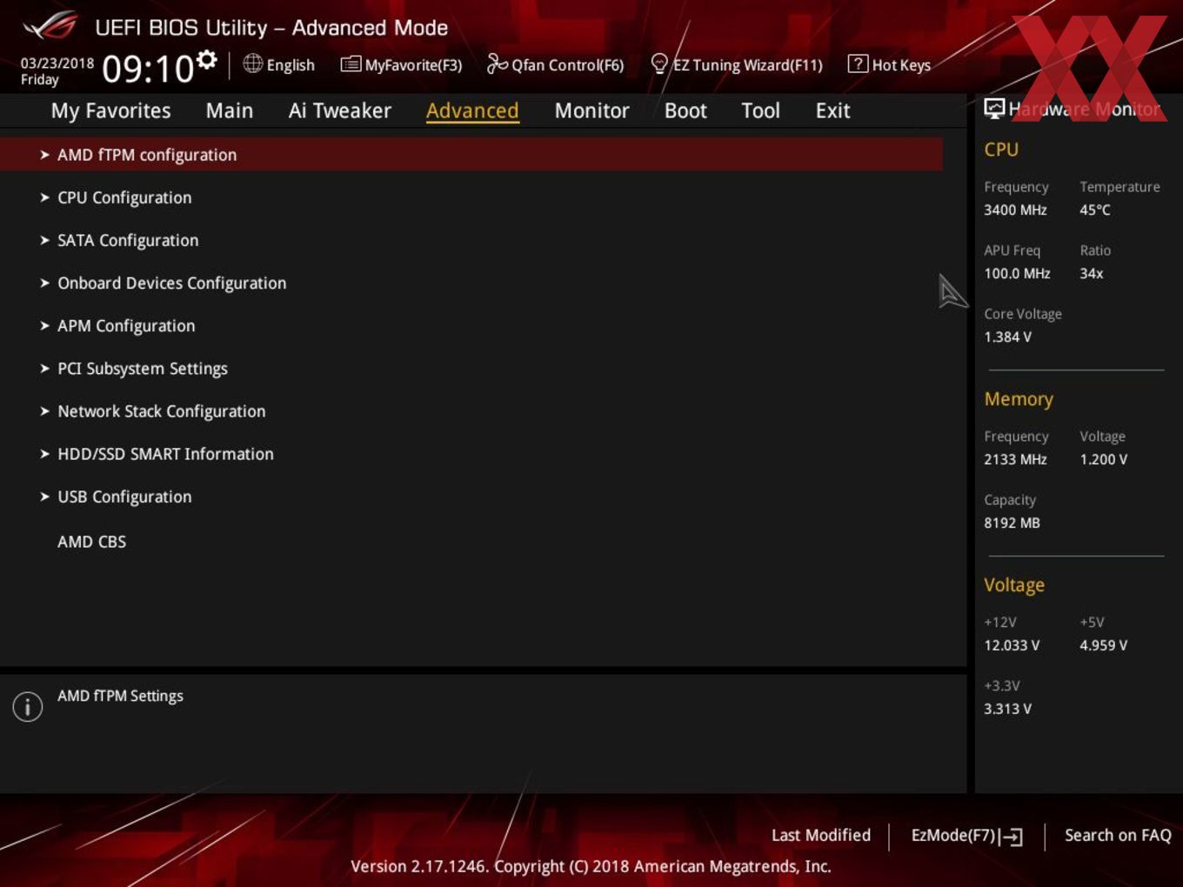Open the Ai Tweaker tab
The height and width of the screenshot is (887, 1183).
[x=340, y=110]
